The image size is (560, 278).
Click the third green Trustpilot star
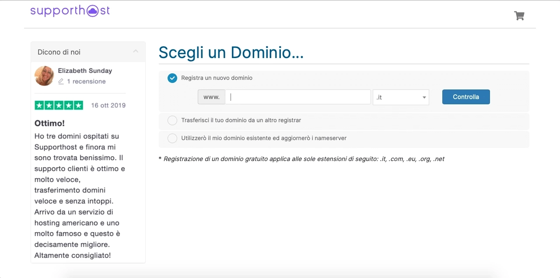click(59, 105)
